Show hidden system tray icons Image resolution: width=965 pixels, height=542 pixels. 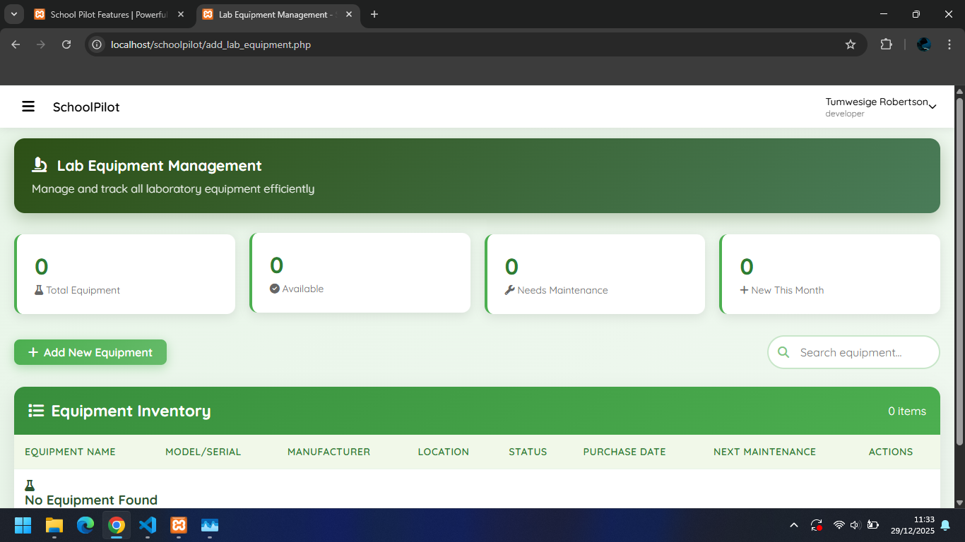793,525
